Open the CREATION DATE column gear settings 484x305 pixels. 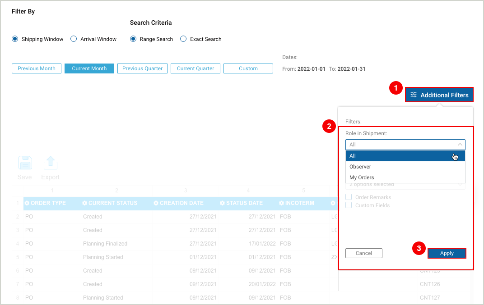(x=156, y=203)
